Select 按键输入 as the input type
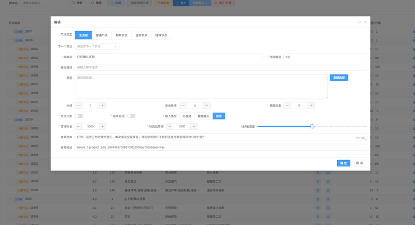The width and height of the screenshot is (415, 225). 203,116
